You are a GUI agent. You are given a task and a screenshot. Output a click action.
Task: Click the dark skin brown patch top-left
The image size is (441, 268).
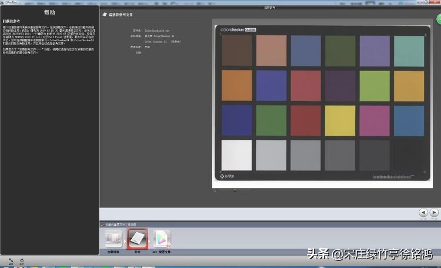point(237,51)
